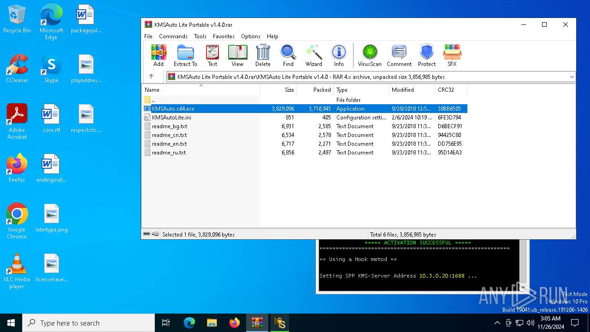This screenshot has width=590, height=332.
Task: Open the Options menu
Action: click(x=251, y=36)
